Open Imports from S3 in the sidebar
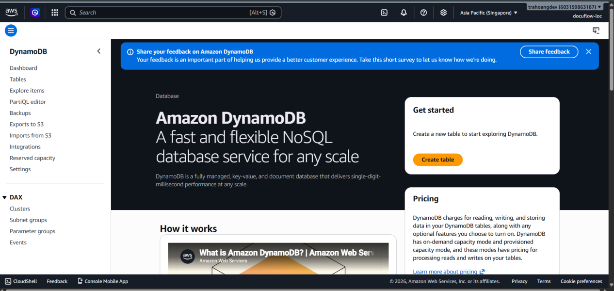 tap(31, 135)
